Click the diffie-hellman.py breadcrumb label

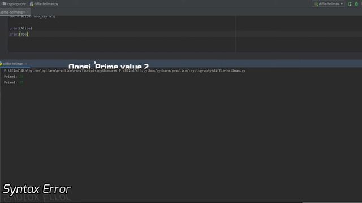click(46, 4)
